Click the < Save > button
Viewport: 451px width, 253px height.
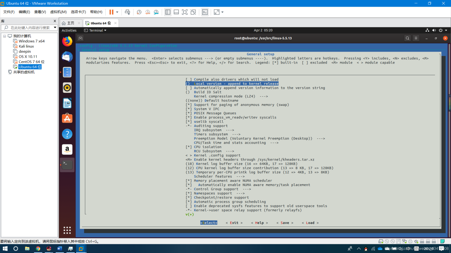pos(285,223)
